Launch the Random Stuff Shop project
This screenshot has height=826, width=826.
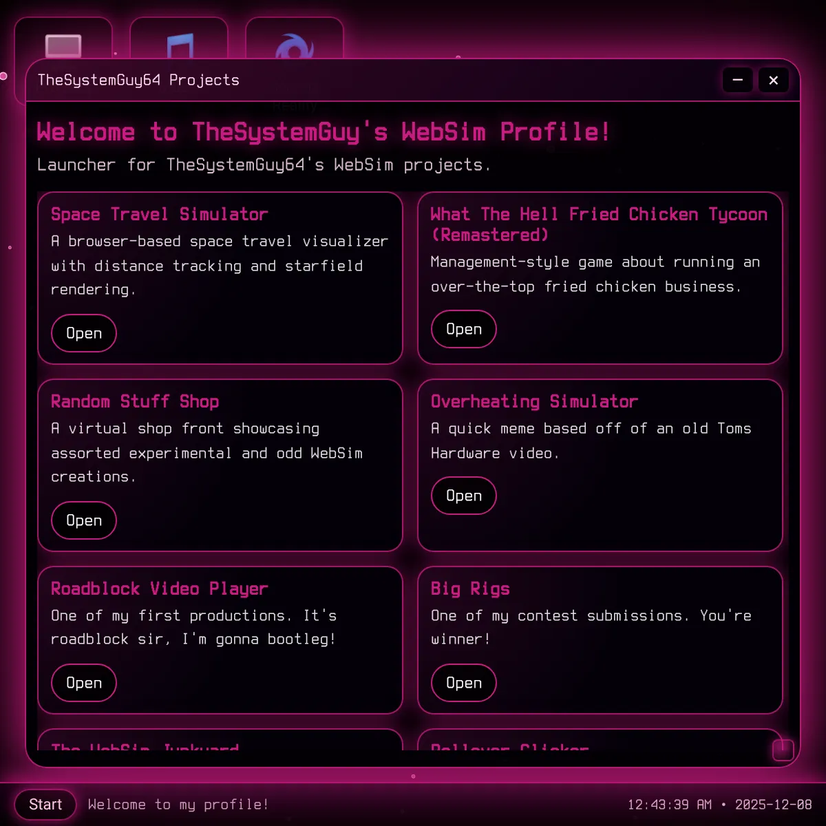click(84, 520)
